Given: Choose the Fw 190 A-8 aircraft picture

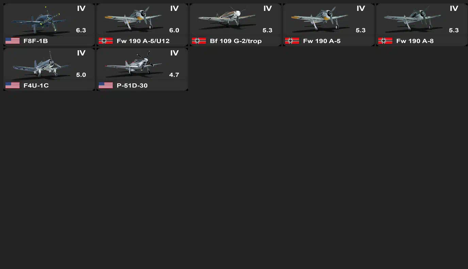Looking at the screenshot, I should 413,19.
